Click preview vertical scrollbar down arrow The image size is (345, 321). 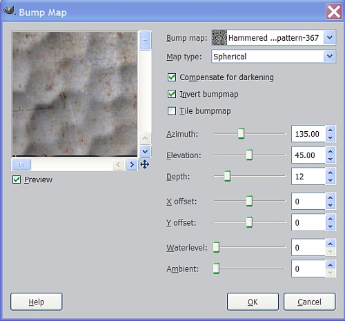[x=145, y=151]
